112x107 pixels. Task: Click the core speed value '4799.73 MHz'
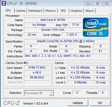coord(37,67)
